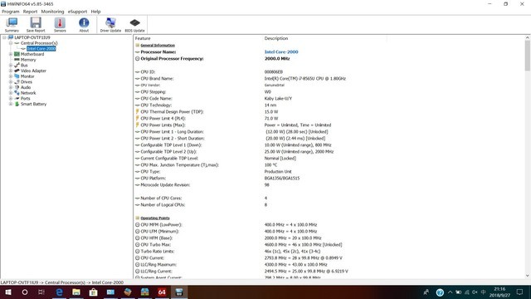Open the Monitoring menu
531x299 pixels.
point(52,12)
